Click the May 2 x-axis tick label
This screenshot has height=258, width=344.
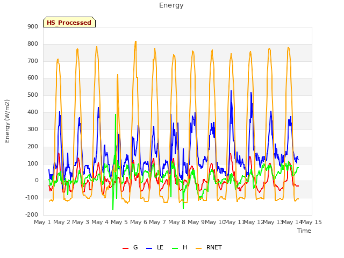click(62, 222)
